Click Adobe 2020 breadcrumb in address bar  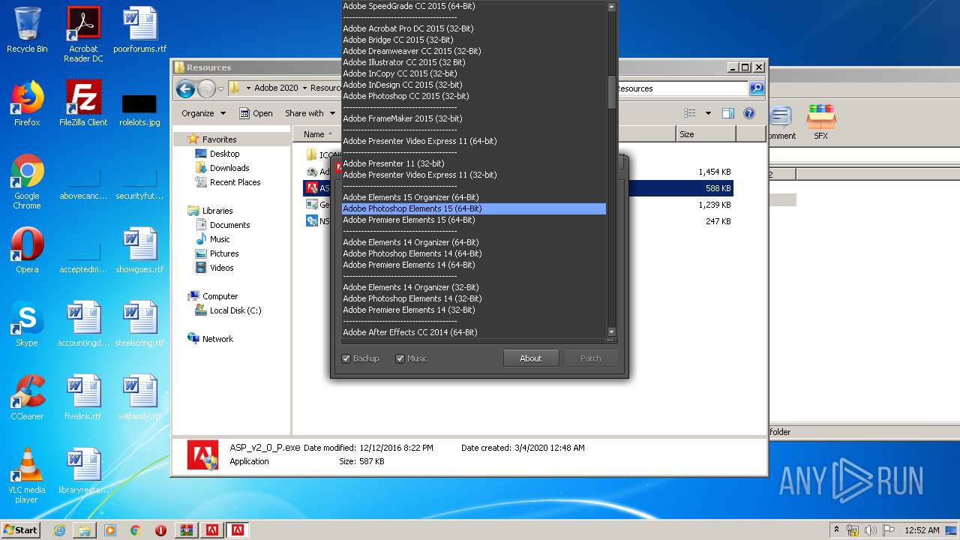tap(276, 88)
